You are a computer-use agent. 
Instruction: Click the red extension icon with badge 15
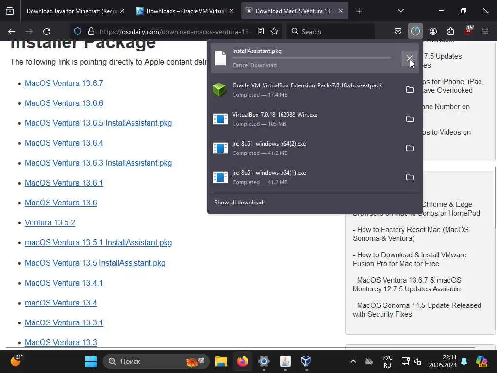click(468, 31)
